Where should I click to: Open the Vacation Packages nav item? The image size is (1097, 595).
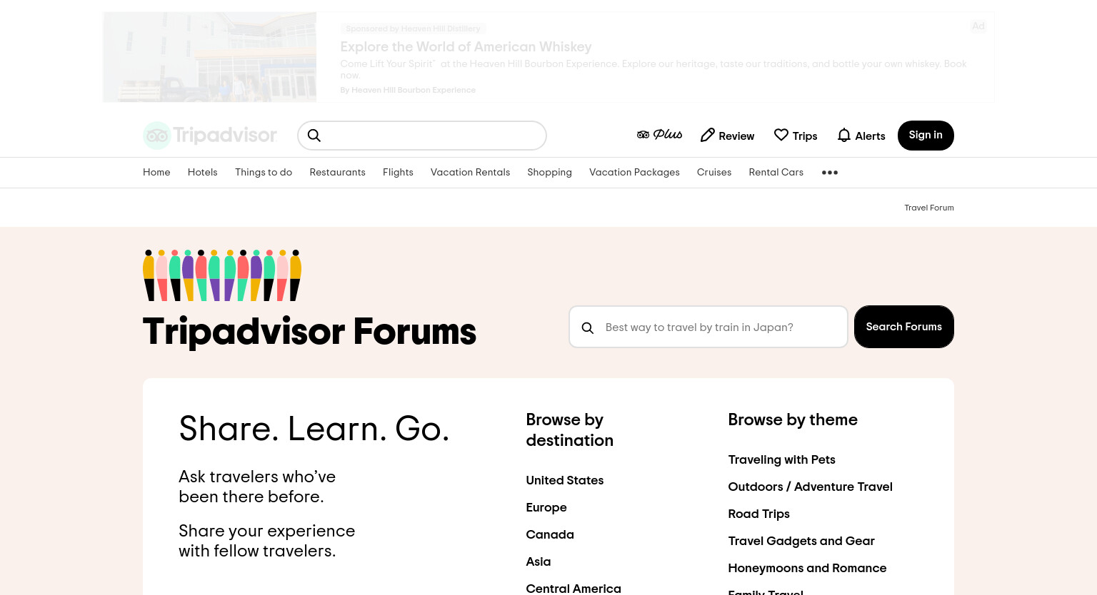[634, 173]
